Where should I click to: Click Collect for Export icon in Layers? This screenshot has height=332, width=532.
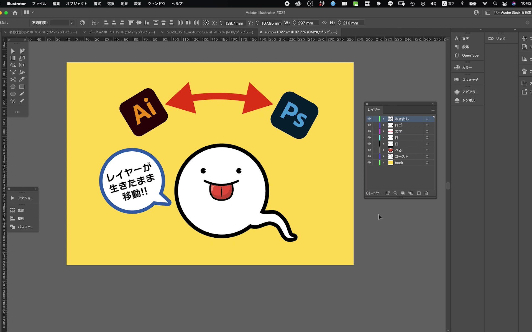tap(388, 193)
